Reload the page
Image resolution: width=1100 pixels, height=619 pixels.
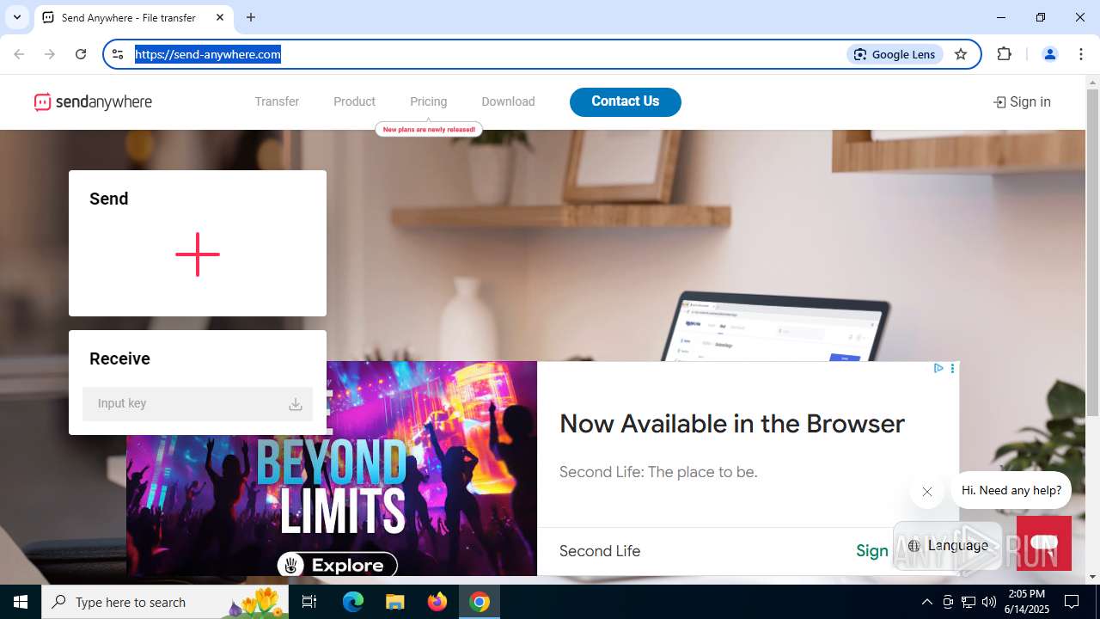click(81, 54)
